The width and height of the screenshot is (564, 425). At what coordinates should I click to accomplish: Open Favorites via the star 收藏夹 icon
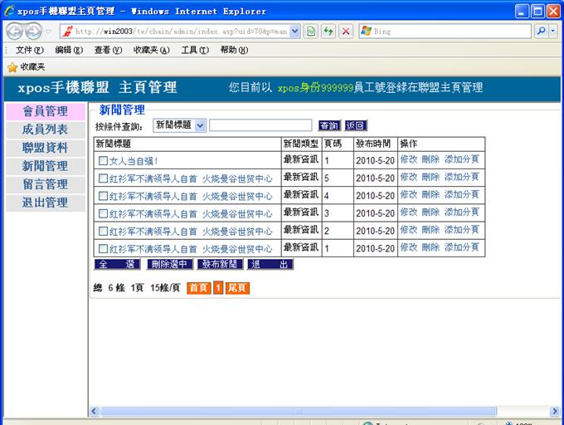(x=12, y=66)
